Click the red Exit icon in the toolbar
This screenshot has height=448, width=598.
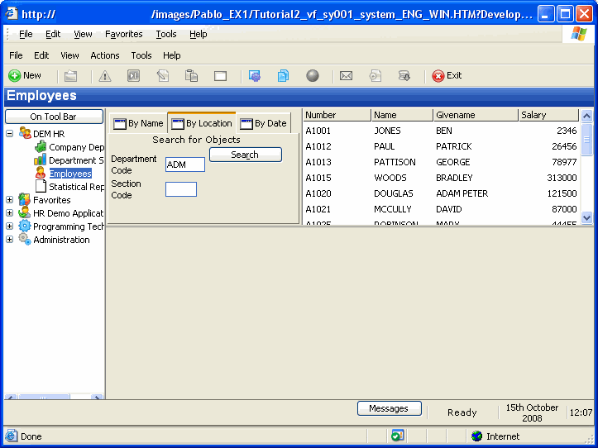(x=438, y=76)
